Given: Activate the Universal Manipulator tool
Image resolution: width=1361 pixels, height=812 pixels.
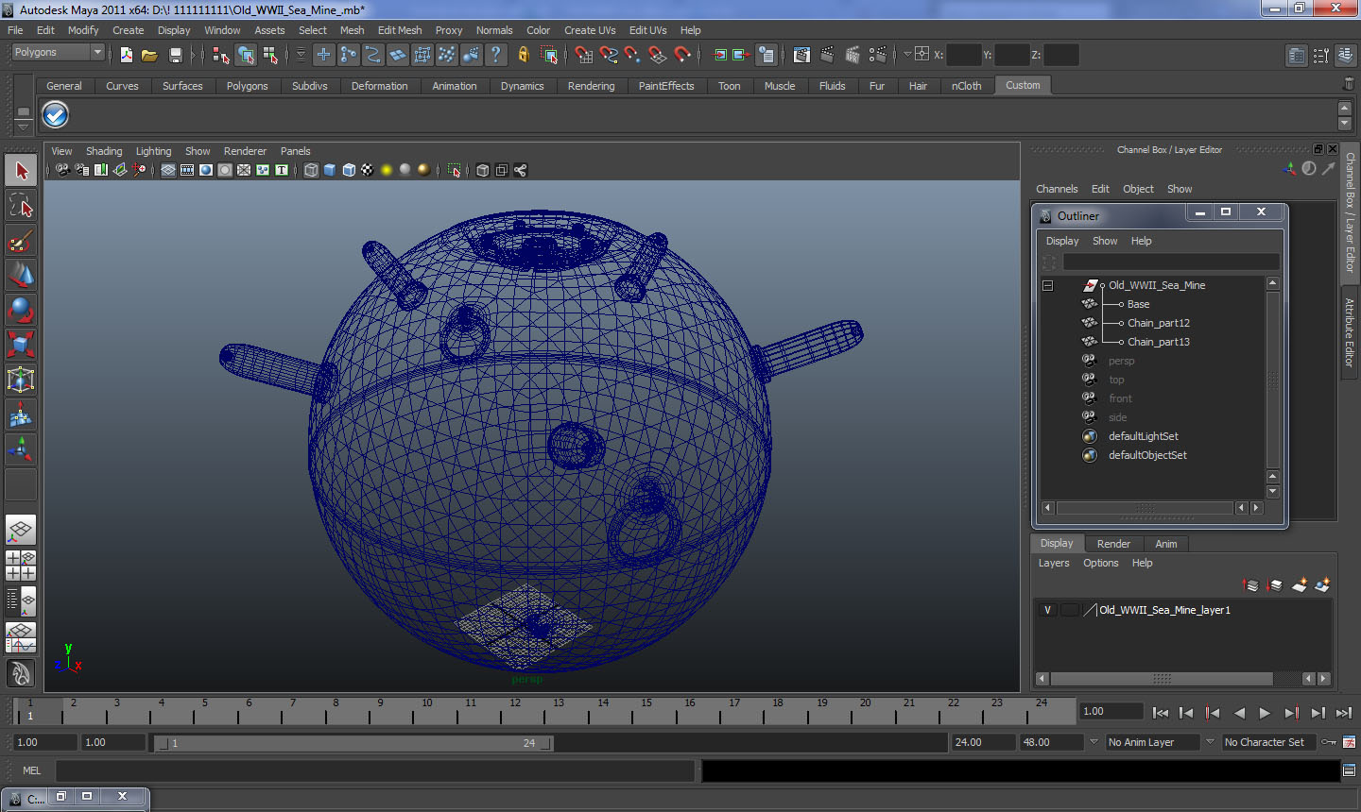Looking at the screenshot, I should click(x=21, y=380).
